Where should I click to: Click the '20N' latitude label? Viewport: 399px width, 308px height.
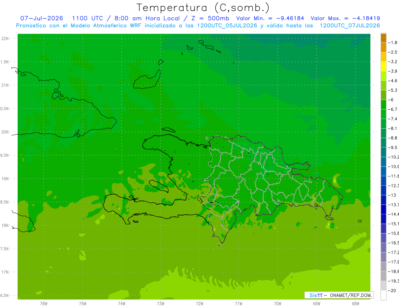coord(5,132)
